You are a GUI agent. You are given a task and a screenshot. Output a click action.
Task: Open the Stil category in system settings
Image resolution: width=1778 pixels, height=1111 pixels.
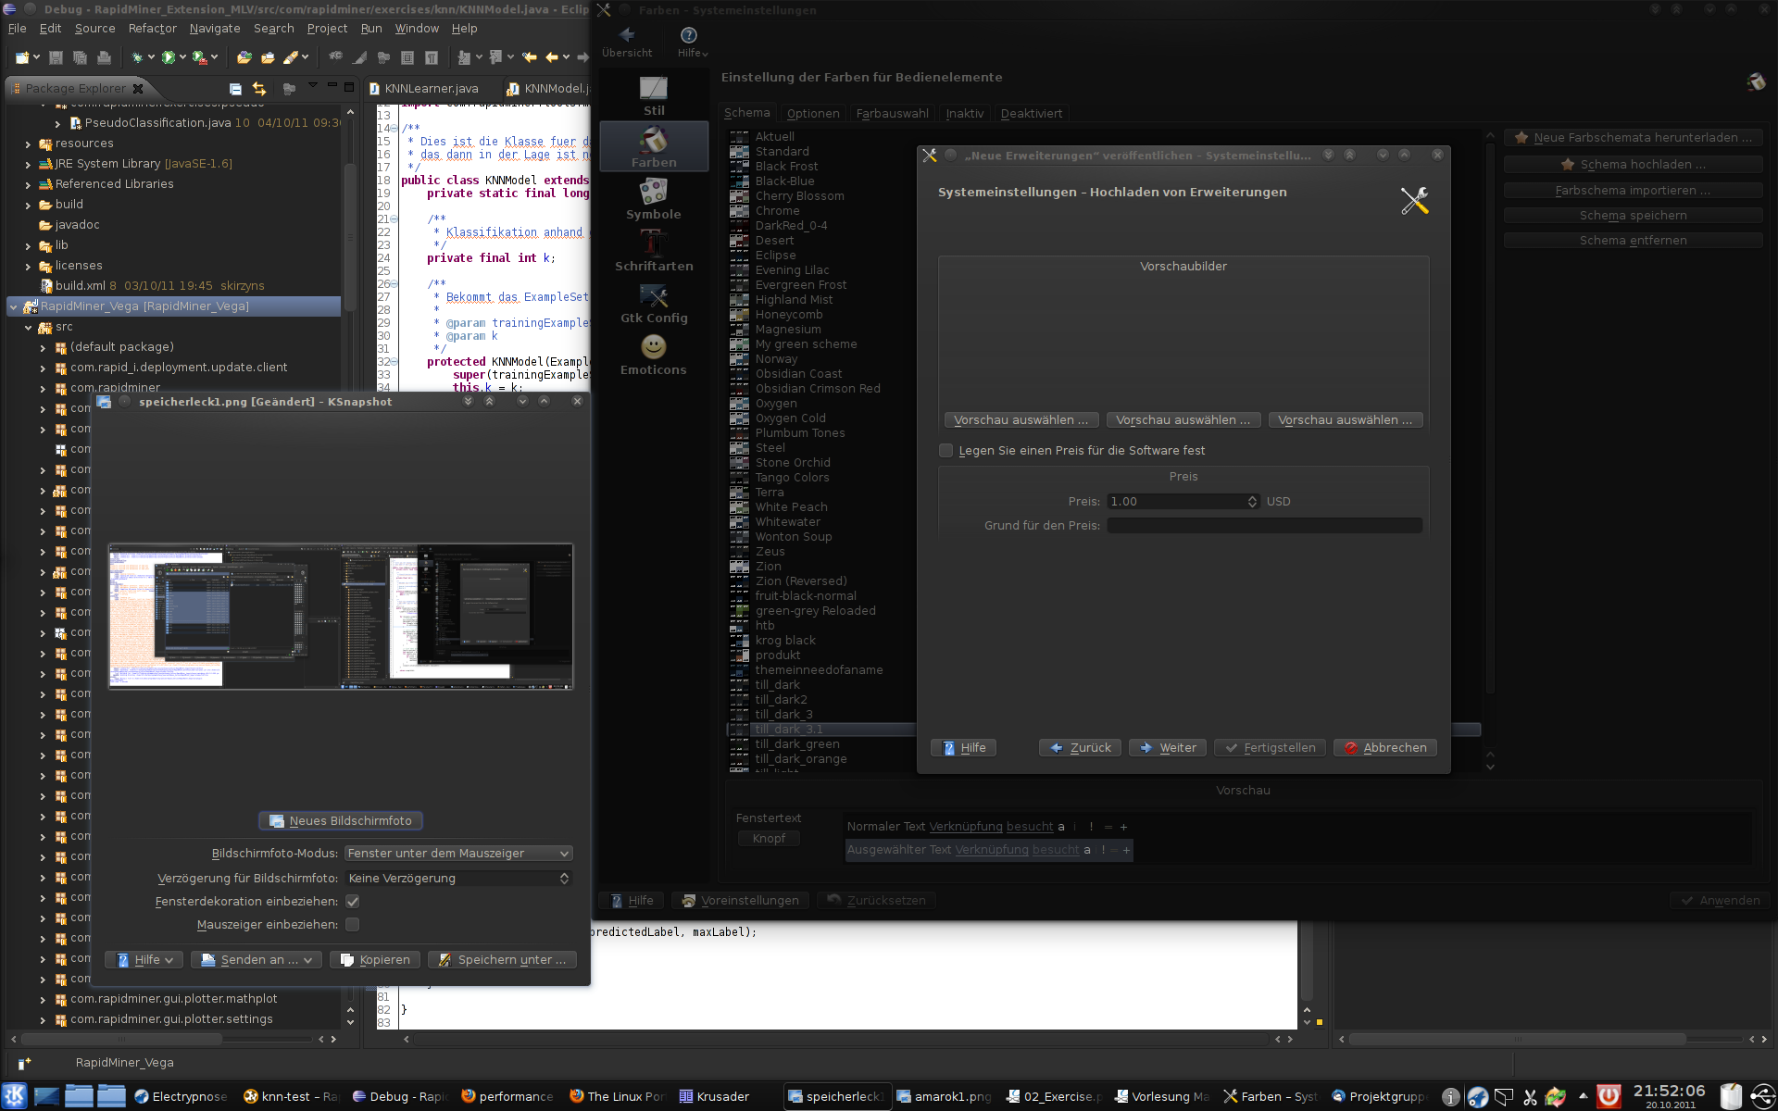pos(654,96)
